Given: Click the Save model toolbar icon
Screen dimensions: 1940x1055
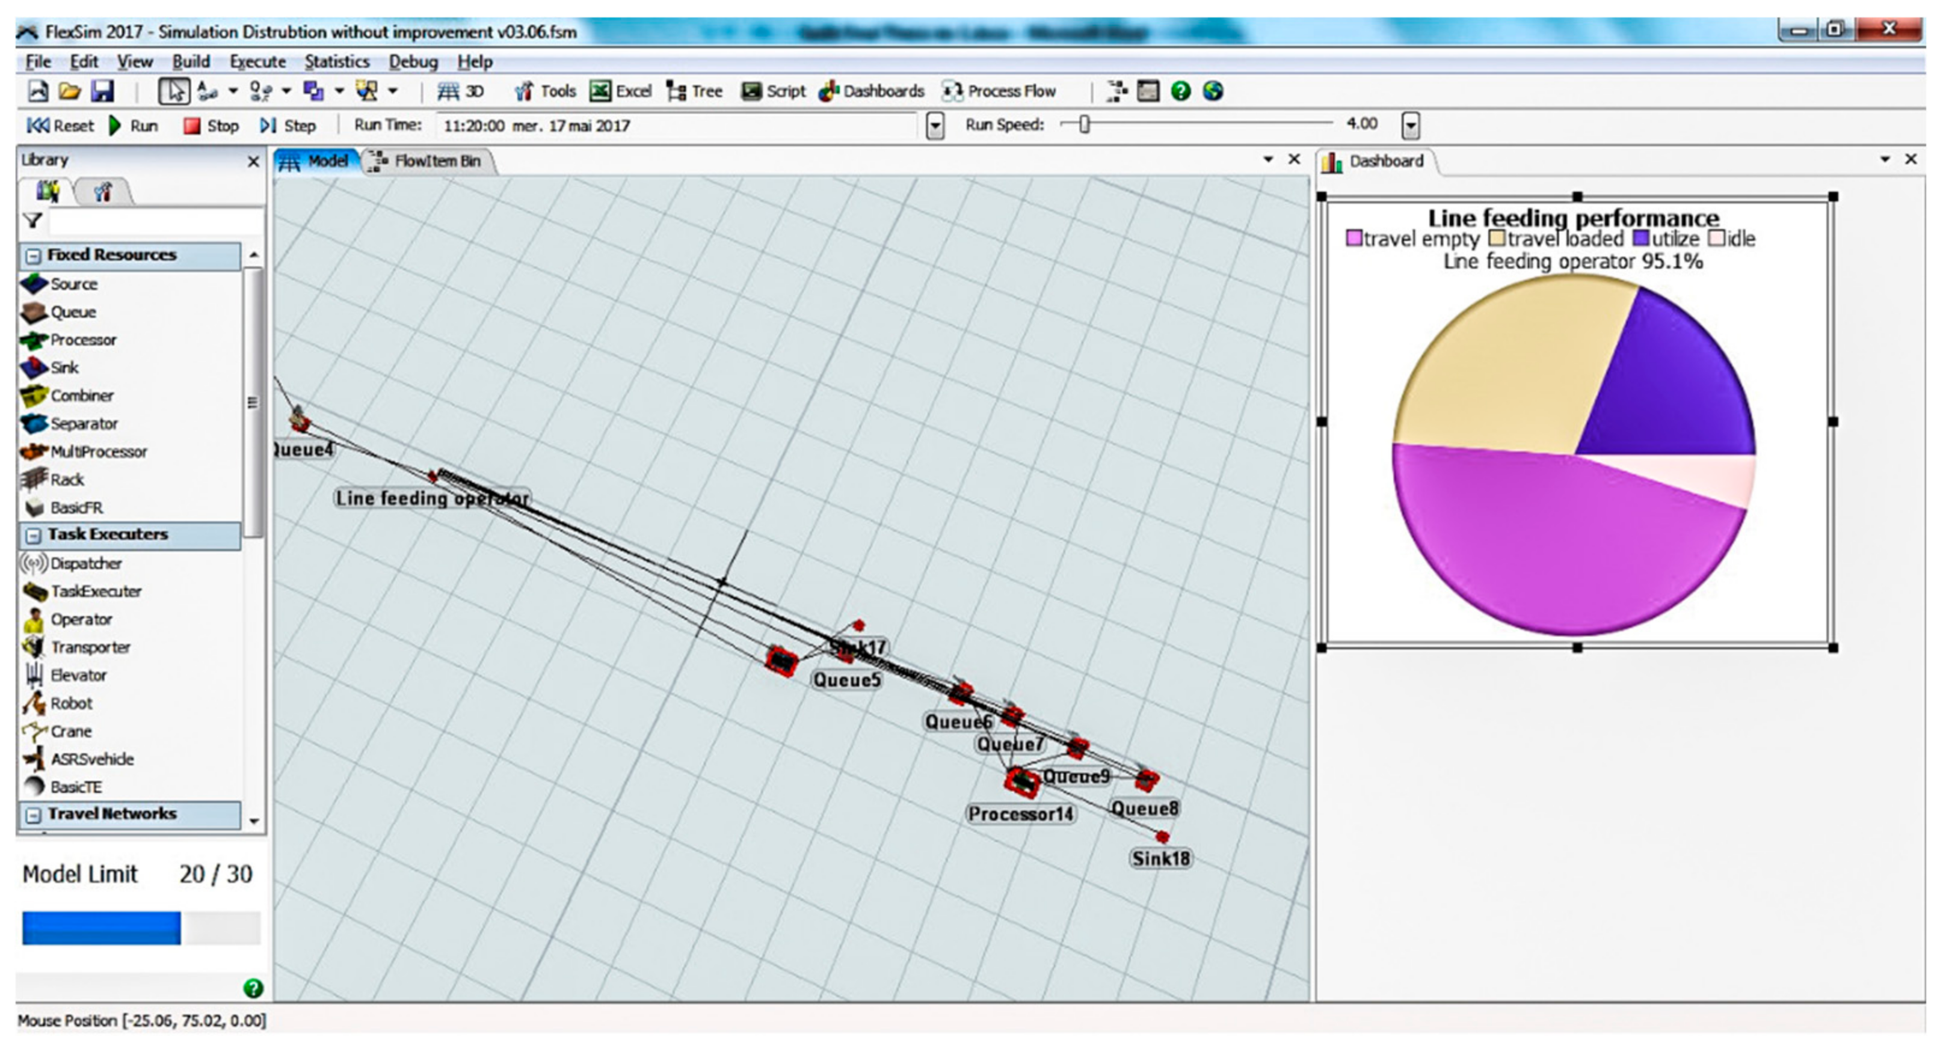Looking at the screenshot, I should coord(102,91).
